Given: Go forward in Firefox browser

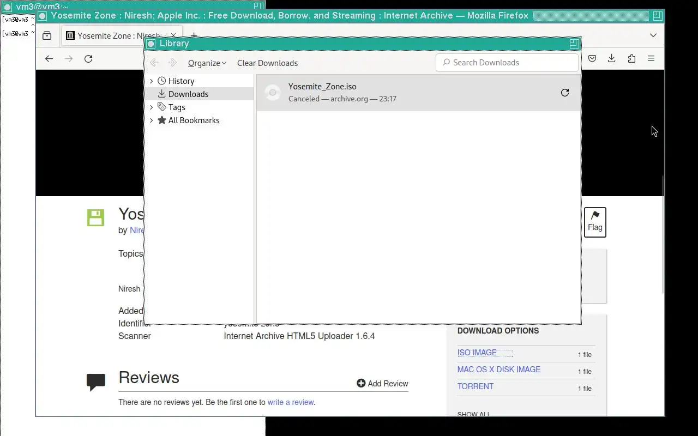Looking at the screenshot, I should click(69, 58).
